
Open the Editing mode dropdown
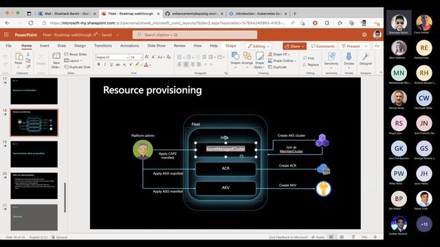tap(258, 46)
